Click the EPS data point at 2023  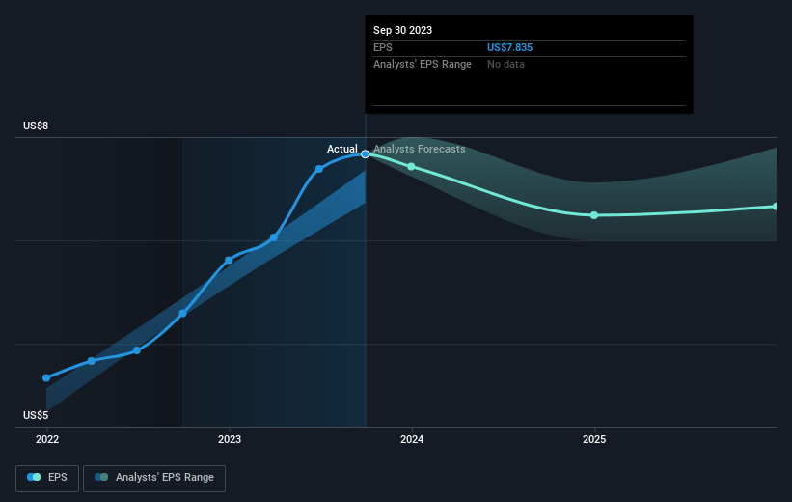pos(229,261)
